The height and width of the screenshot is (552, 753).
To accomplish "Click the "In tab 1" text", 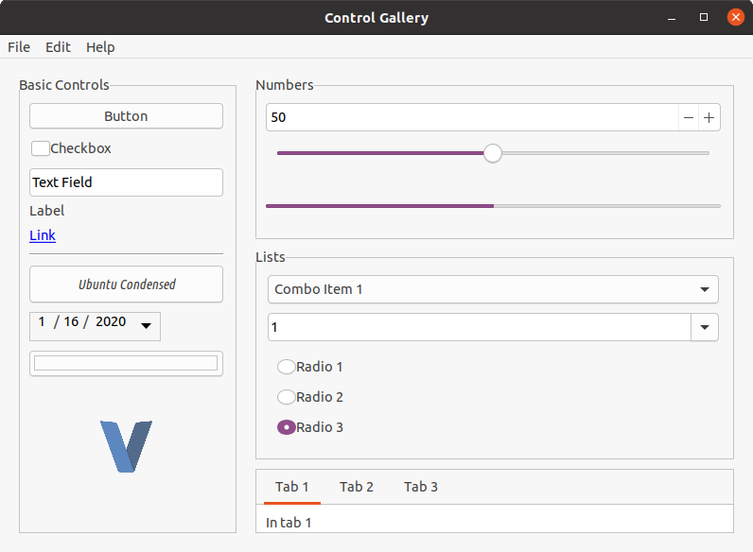I will (289, 523).
